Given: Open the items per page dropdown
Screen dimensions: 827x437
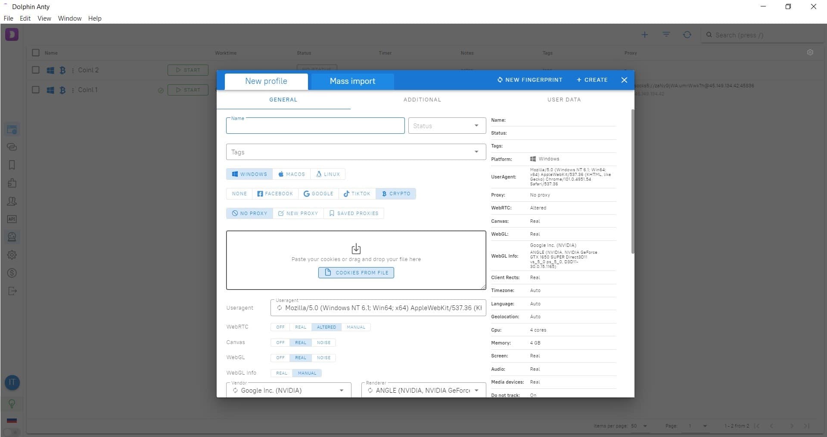Looking at the screenshot, I should (640, 426).
